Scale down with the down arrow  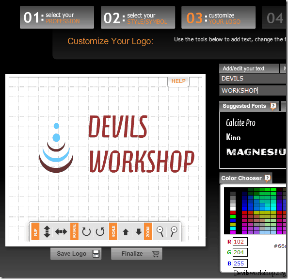[139, 232]
